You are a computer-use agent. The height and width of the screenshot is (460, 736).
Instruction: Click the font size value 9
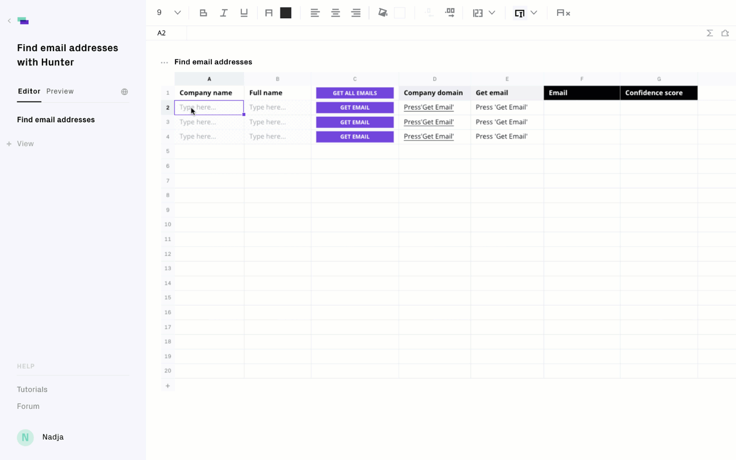coord(160,12)
